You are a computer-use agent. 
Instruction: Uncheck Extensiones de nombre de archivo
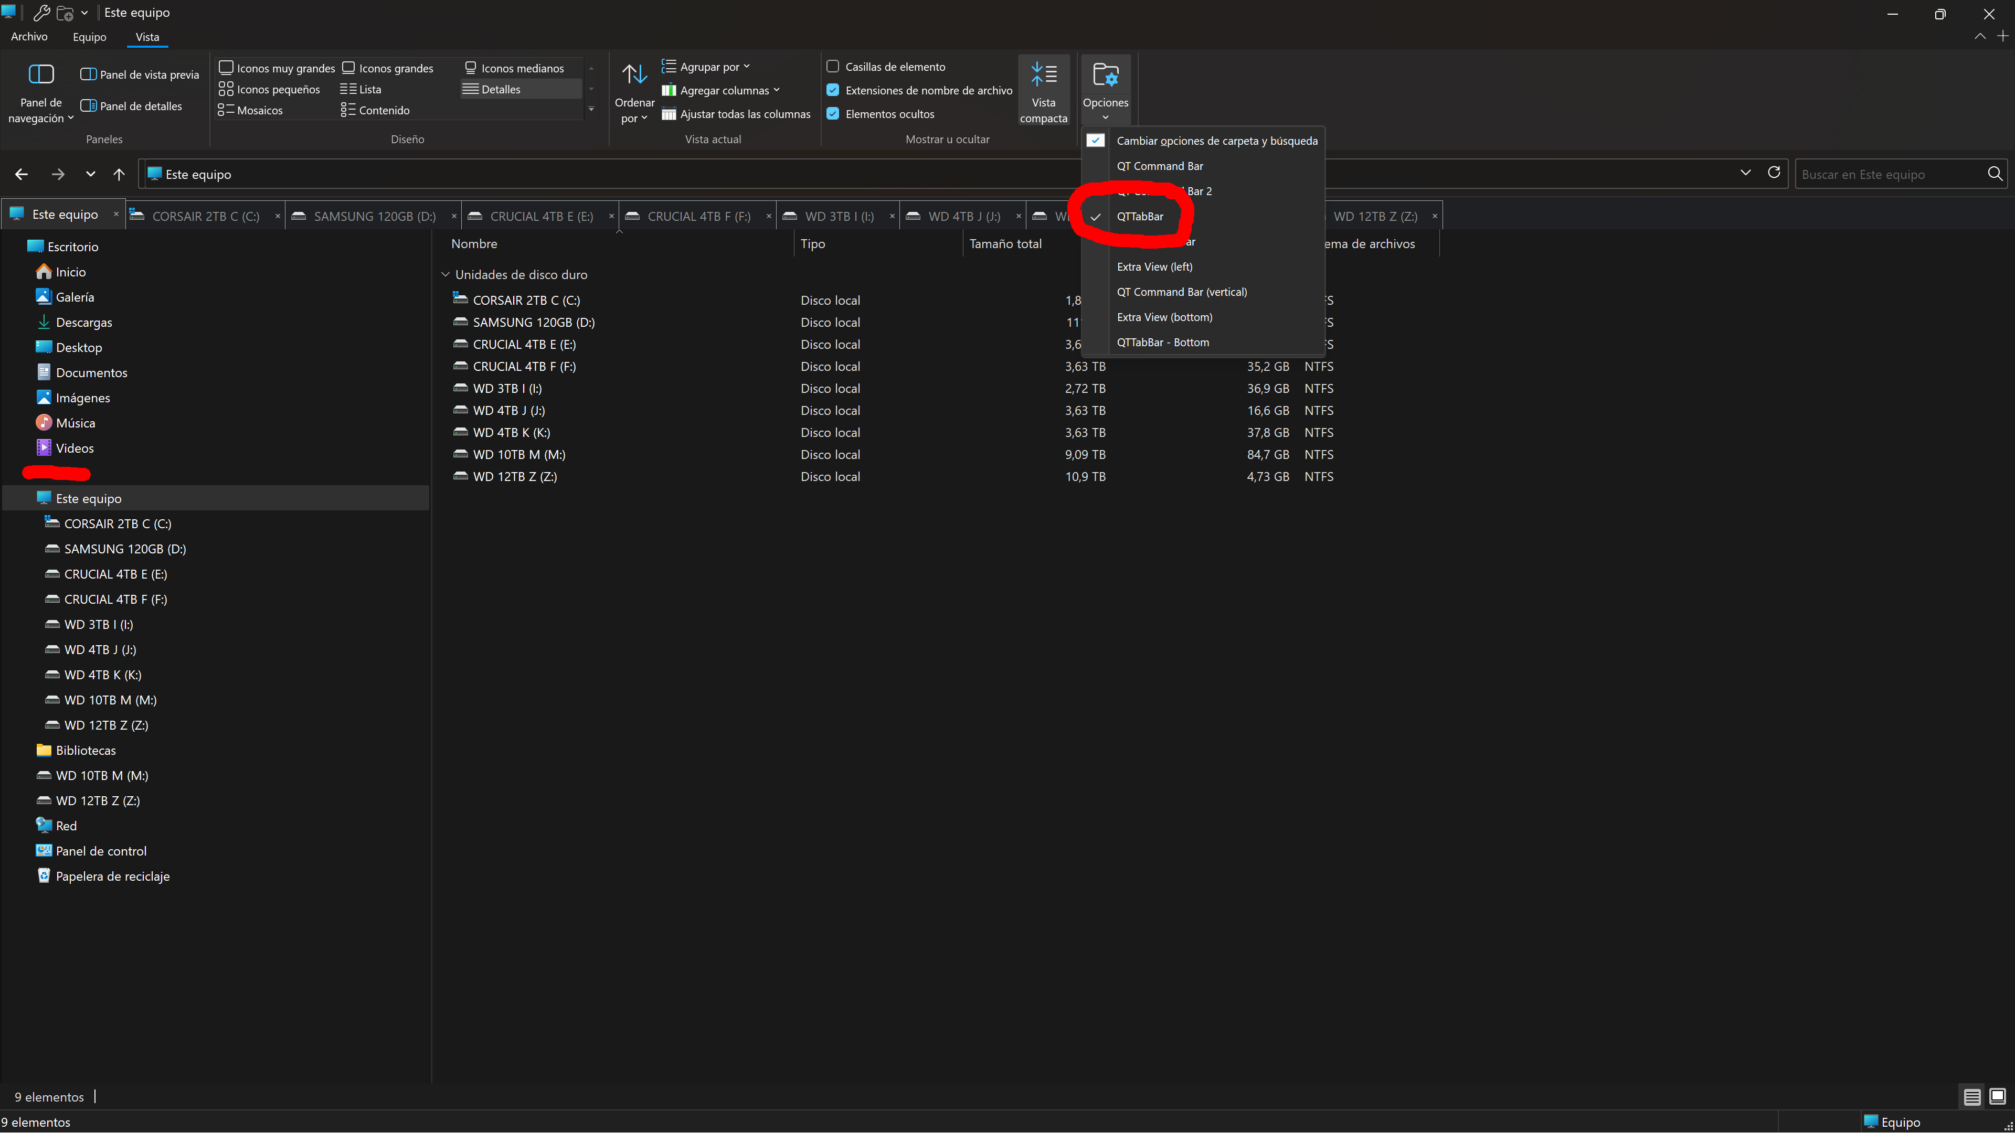(833, 90)
